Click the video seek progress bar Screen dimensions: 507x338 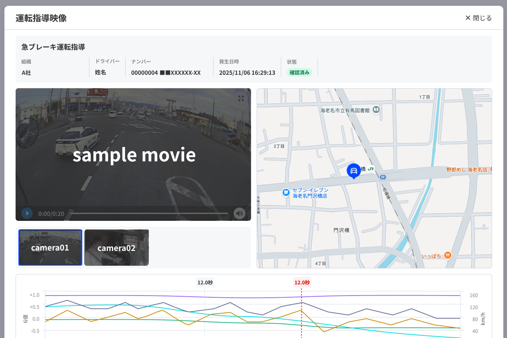point(150,213)
